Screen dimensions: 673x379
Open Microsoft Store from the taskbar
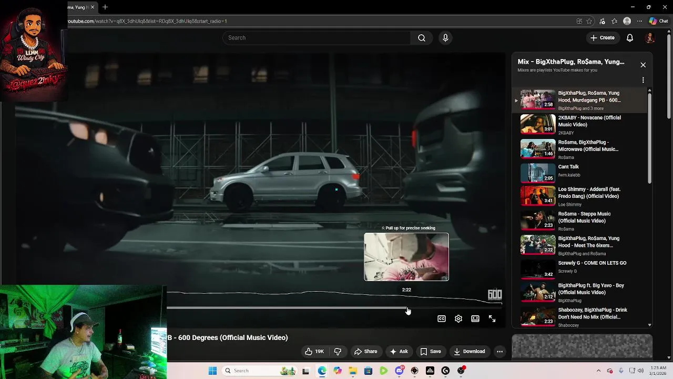coord(368,371)
